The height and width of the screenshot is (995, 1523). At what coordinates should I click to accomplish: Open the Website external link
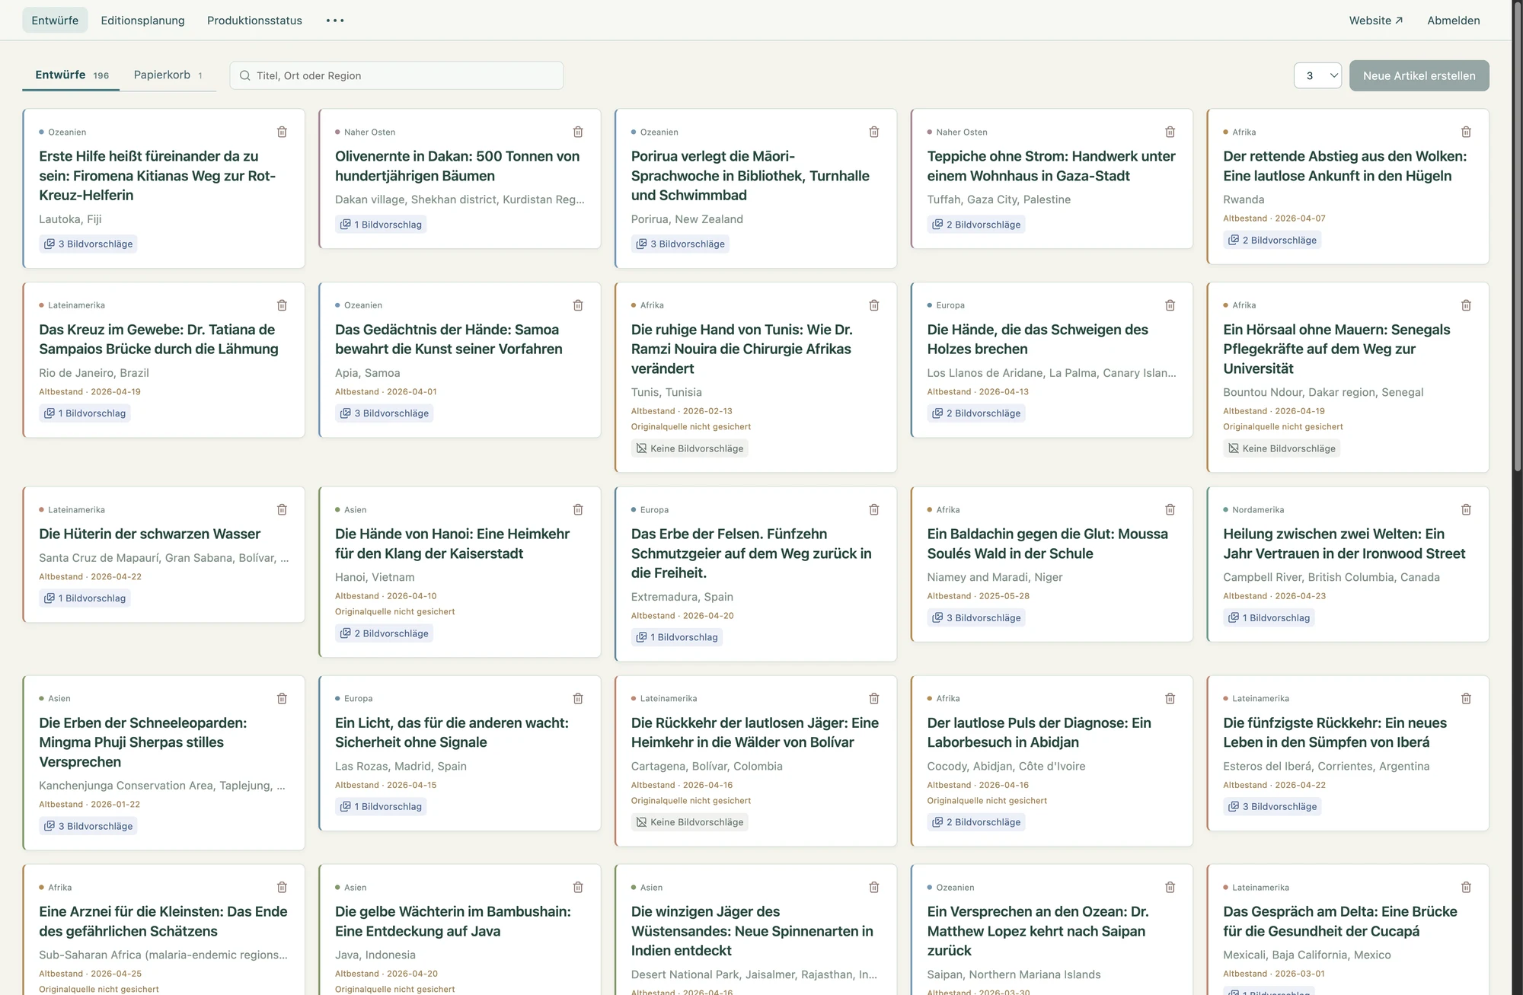tap(1375, 21)
